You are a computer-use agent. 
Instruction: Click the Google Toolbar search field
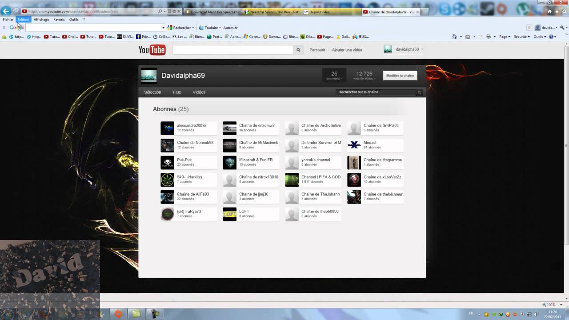click(x=92, y=28)
